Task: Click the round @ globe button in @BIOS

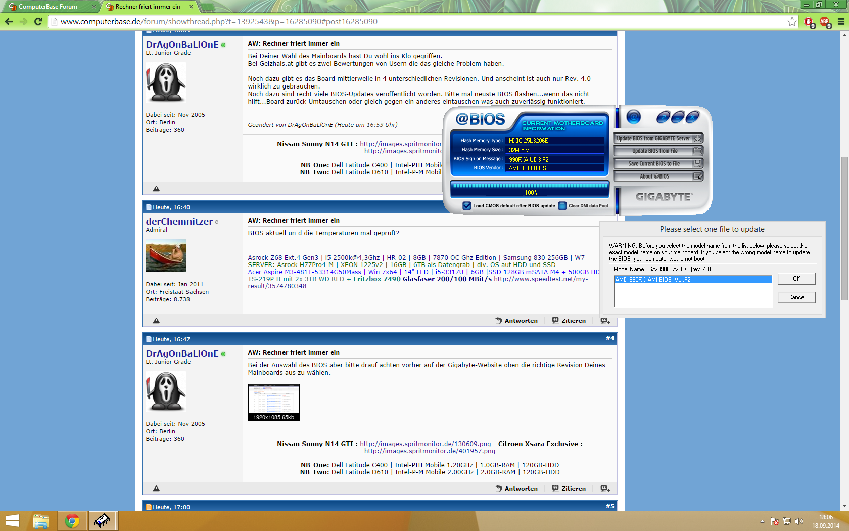Action: pos(633,117)
